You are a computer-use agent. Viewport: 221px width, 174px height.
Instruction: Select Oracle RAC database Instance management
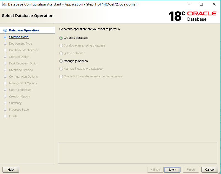[x=91, y=76]
